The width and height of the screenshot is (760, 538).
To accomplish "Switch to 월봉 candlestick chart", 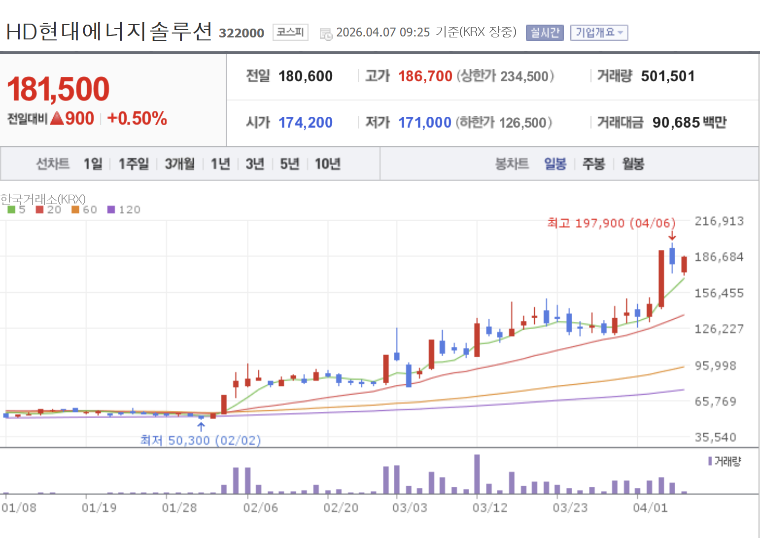I will tap(633, 164).
